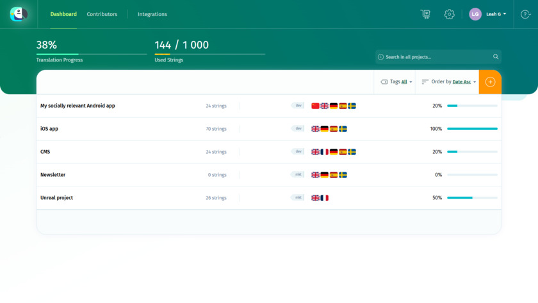Switch to the Dashboard tab
This screenshot has height=303, width=538.
[x=63, y=14]
